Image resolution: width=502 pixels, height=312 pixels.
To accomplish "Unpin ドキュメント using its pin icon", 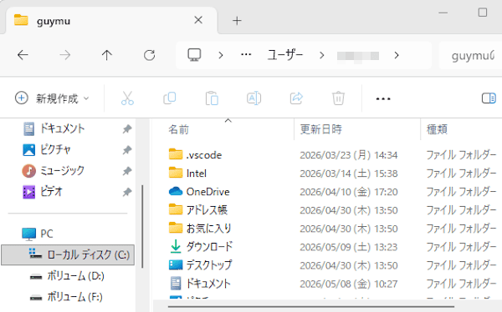I will click(x=127, y=129).
